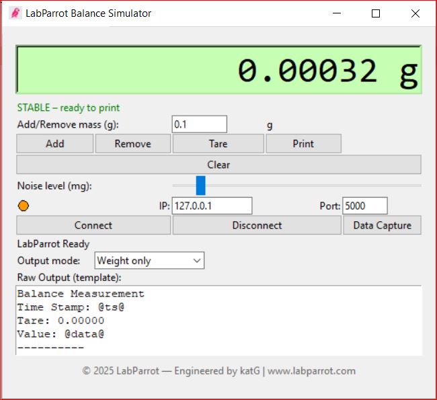This screenshot has height=400, width=437.
Task: Open the Output mode dropdown
Action: 149,261
